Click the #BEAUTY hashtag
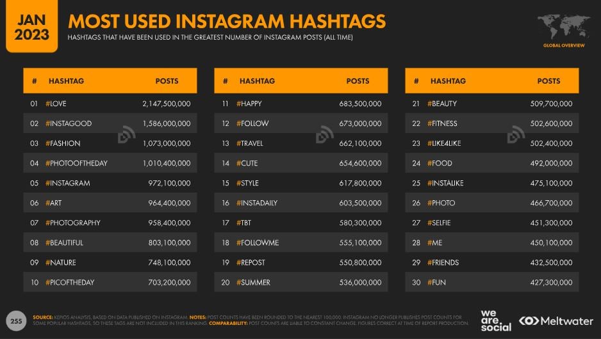 442,104
